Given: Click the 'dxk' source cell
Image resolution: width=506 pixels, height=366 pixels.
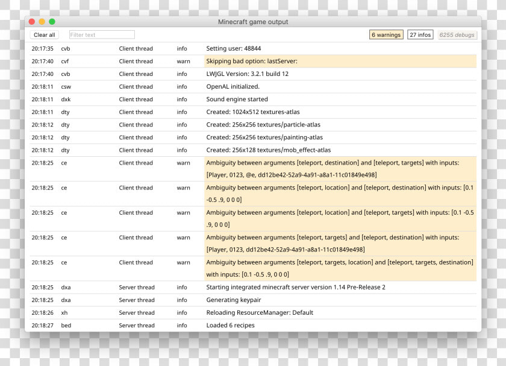Looking at the screenshot, I should click(x=66, y=99).
